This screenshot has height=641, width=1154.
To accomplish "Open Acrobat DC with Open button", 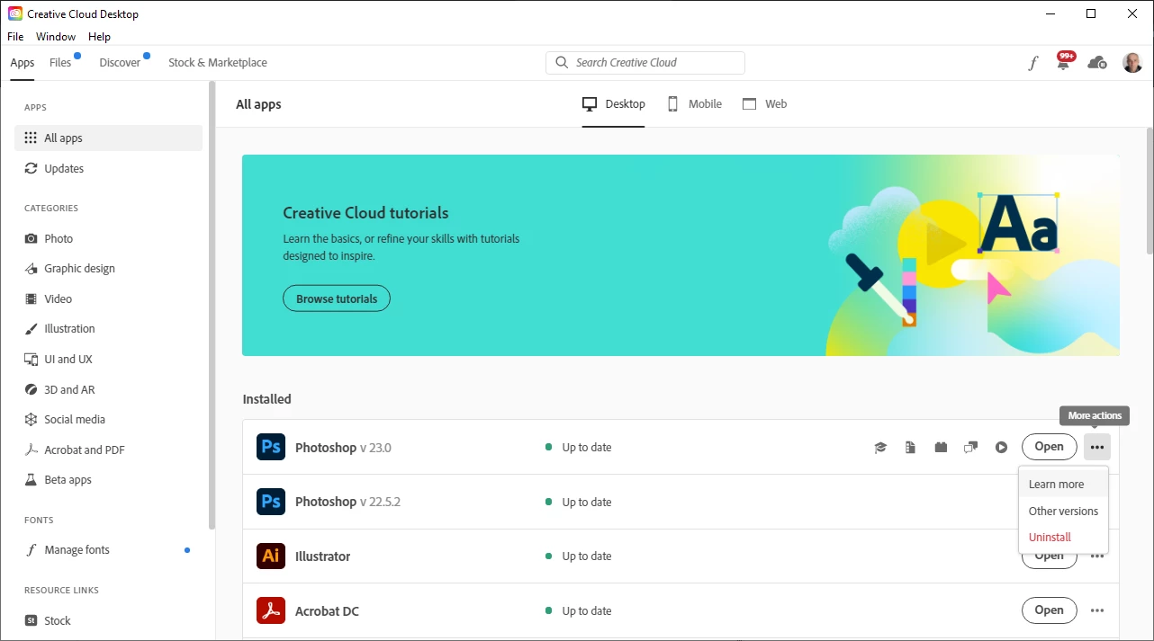I will (1049, 610).
